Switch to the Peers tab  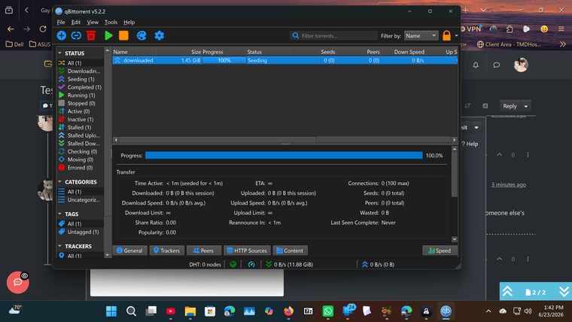click(204, 251)
